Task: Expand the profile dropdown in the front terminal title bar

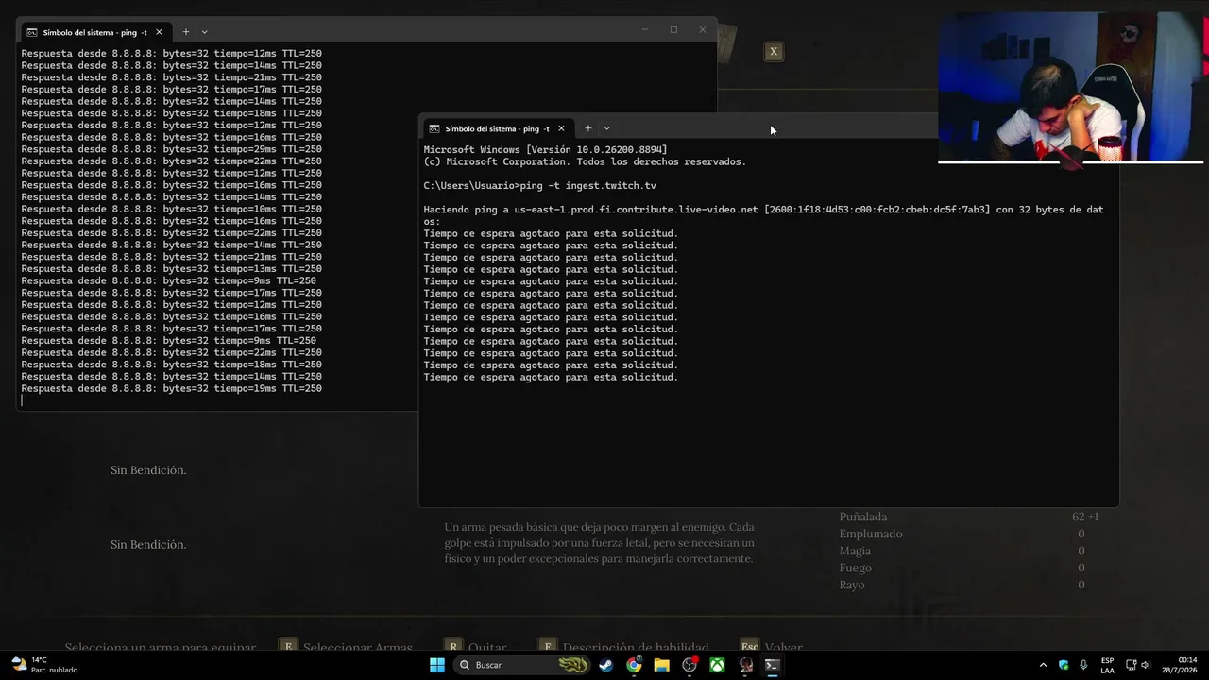Action: coord(606,128)
